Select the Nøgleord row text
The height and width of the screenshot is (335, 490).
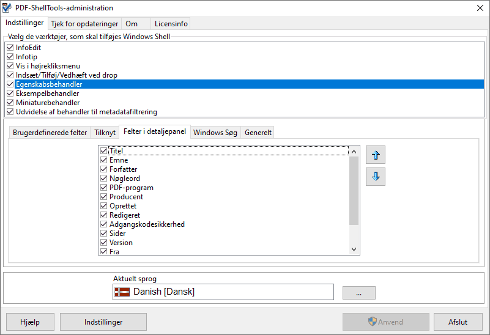pos(125,179)
